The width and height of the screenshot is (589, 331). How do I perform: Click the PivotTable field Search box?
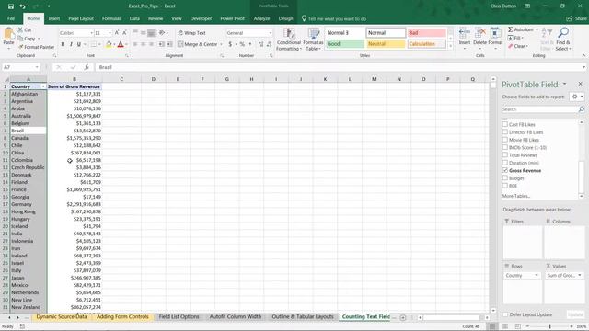pyautogui.click(x=539, y=109)
